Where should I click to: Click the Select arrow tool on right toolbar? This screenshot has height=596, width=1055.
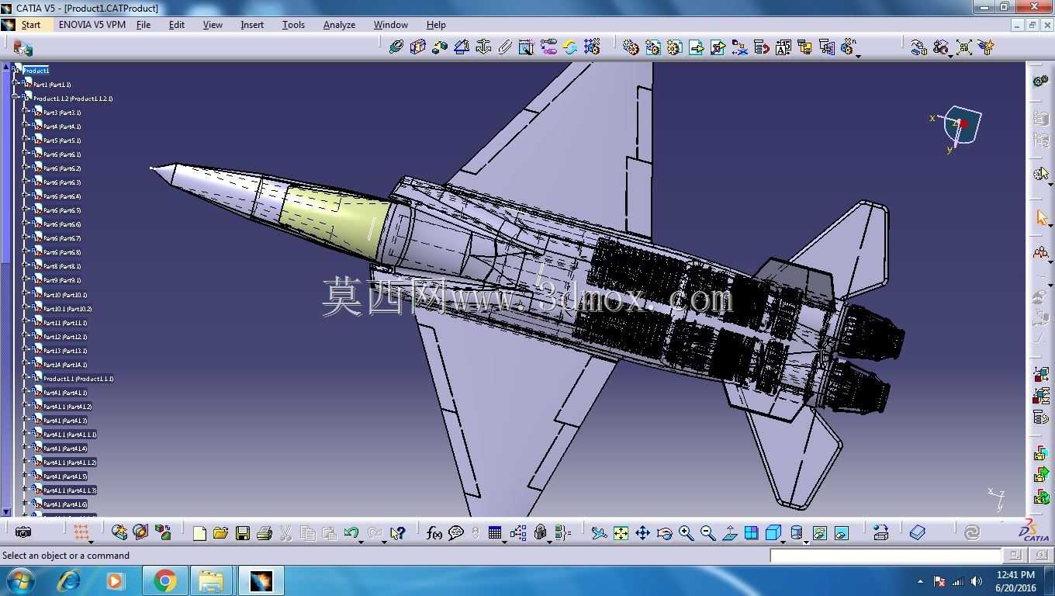(x=1041, y=218)
